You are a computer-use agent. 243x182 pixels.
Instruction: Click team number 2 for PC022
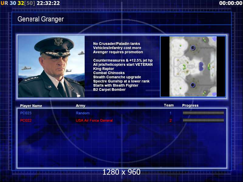click(x=170, y=120)
